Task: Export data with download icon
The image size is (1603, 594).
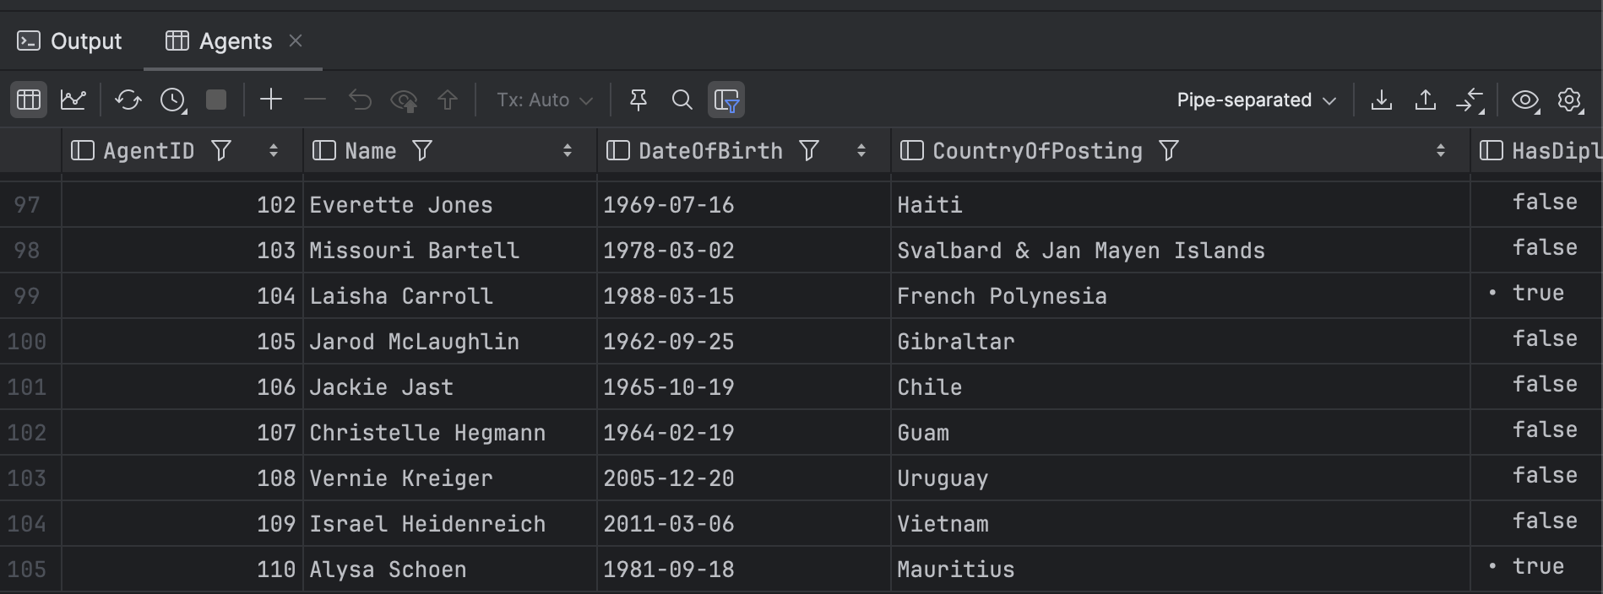Action: pos(1382,100)
